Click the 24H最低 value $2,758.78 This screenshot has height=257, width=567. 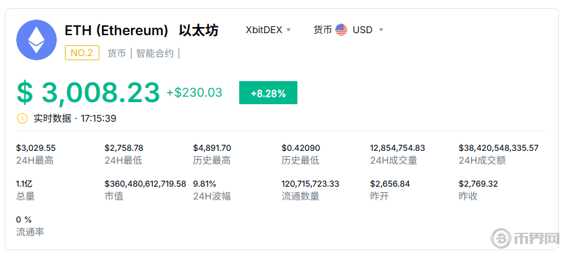[x=124, y=148]
